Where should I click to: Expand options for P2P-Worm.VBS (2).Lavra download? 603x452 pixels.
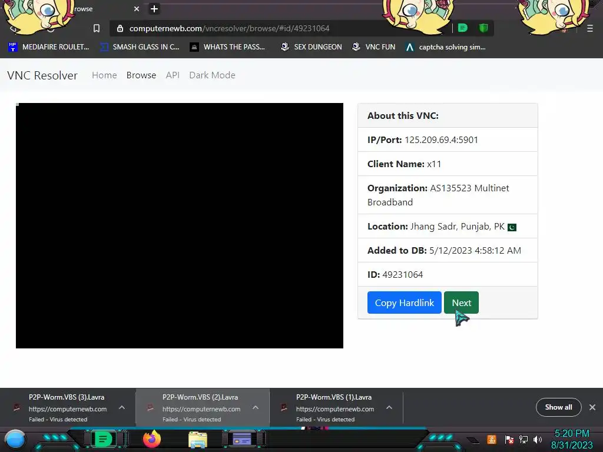point(256,407)
